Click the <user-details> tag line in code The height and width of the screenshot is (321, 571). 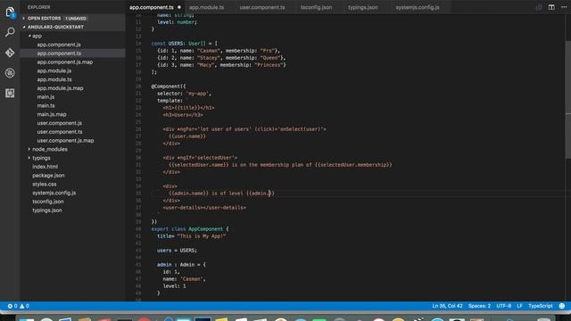(204, 208)
